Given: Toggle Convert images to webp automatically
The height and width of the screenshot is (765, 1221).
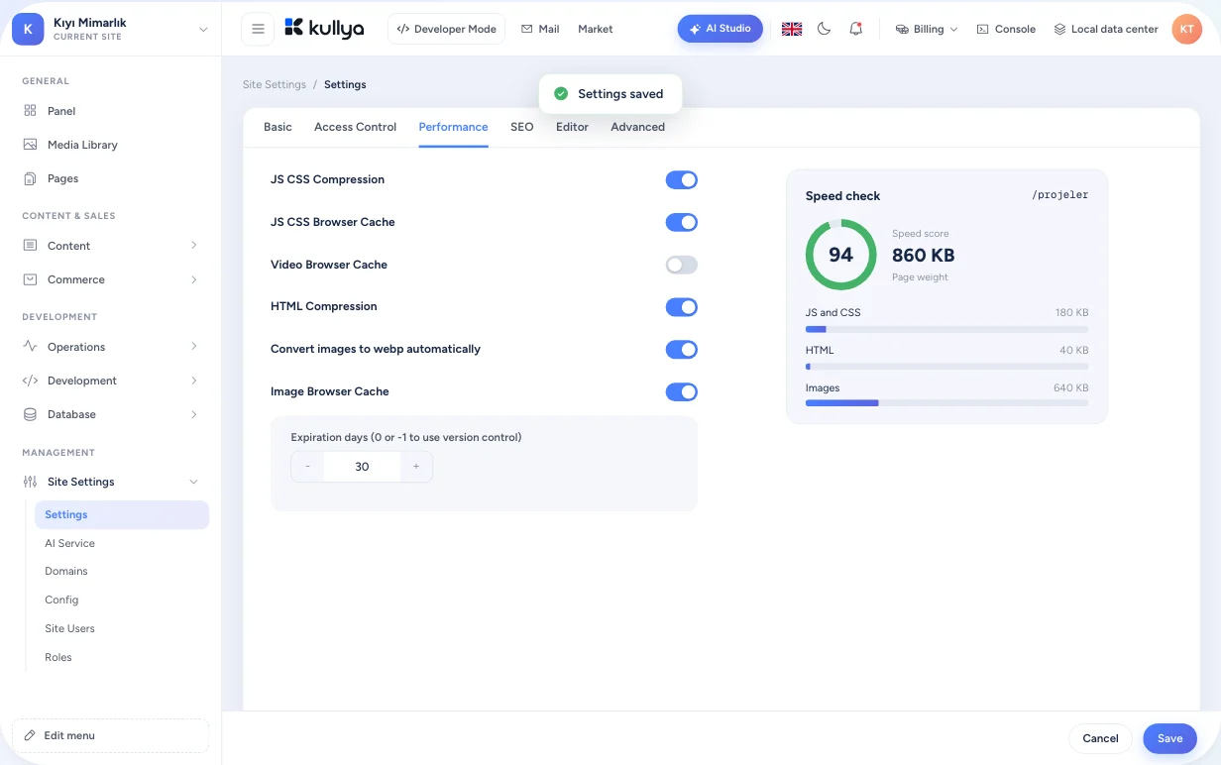Looking at the screenshot, I should click(x=681, y=349).
